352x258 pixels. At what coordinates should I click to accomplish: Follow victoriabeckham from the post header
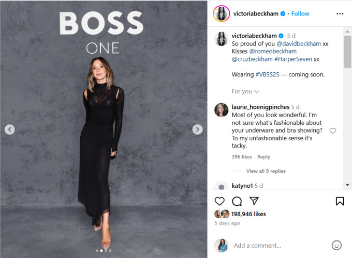(x=300, y=14)
